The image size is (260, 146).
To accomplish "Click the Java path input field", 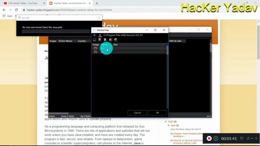I will 56,31.
